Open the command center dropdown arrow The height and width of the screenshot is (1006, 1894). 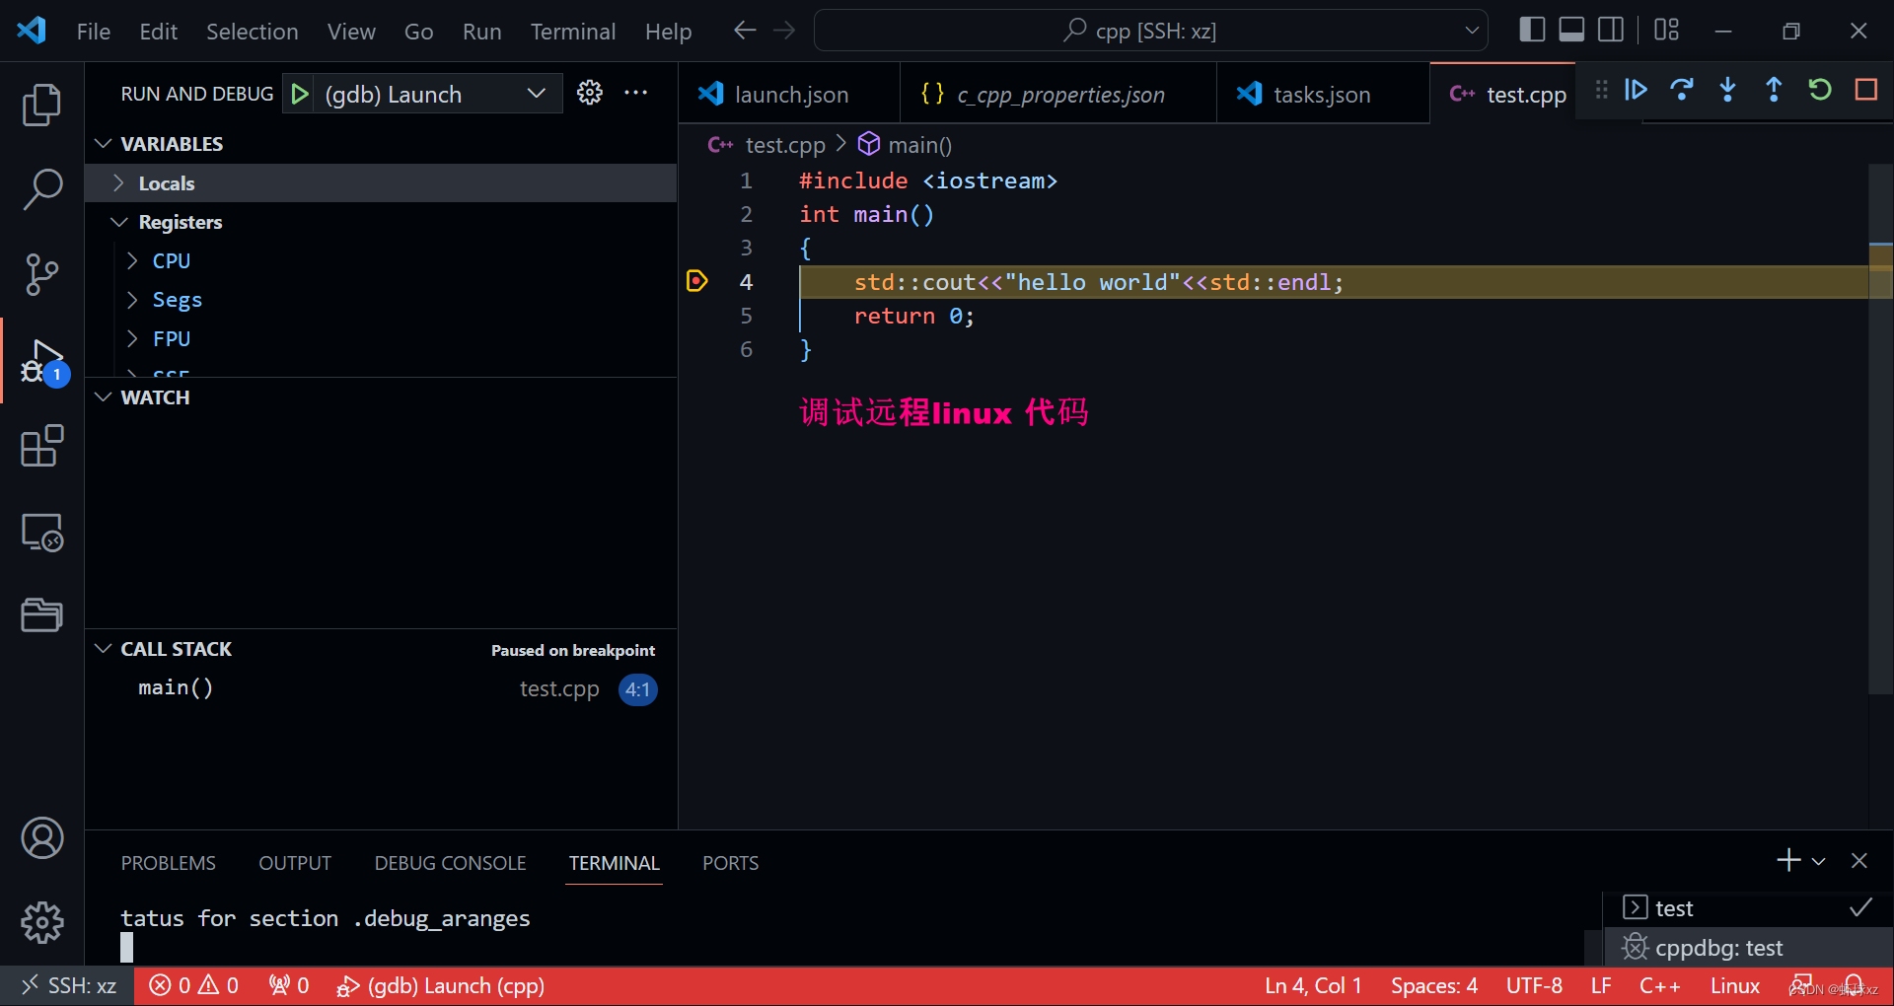(x=1472, y=31)
